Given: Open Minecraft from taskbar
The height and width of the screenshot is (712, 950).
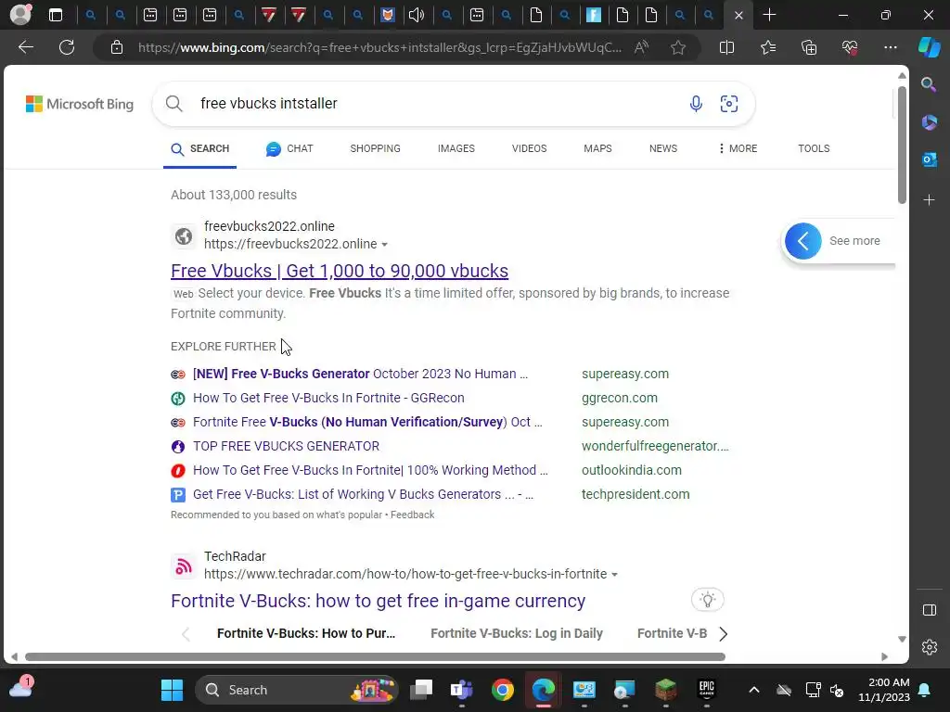Looking at the screenshot, I should coord(665,690).
